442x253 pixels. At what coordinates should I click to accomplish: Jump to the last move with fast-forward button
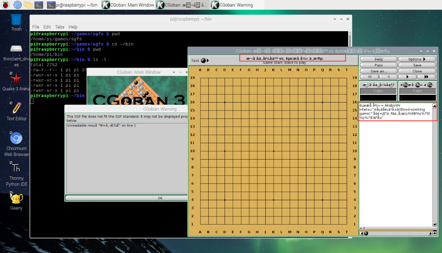(426, 77)
